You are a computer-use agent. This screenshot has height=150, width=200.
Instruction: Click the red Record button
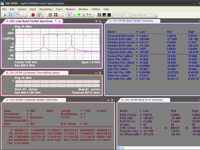point(33,15)
